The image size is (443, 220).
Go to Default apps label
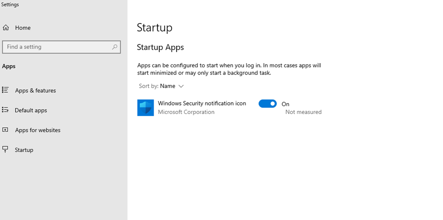31,110
